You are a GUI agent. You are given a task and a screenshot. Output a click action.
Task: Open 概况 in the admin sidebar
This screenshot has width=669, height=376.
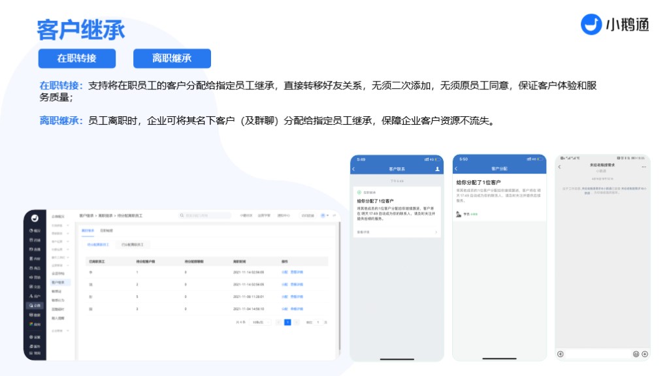pos(35,230)
